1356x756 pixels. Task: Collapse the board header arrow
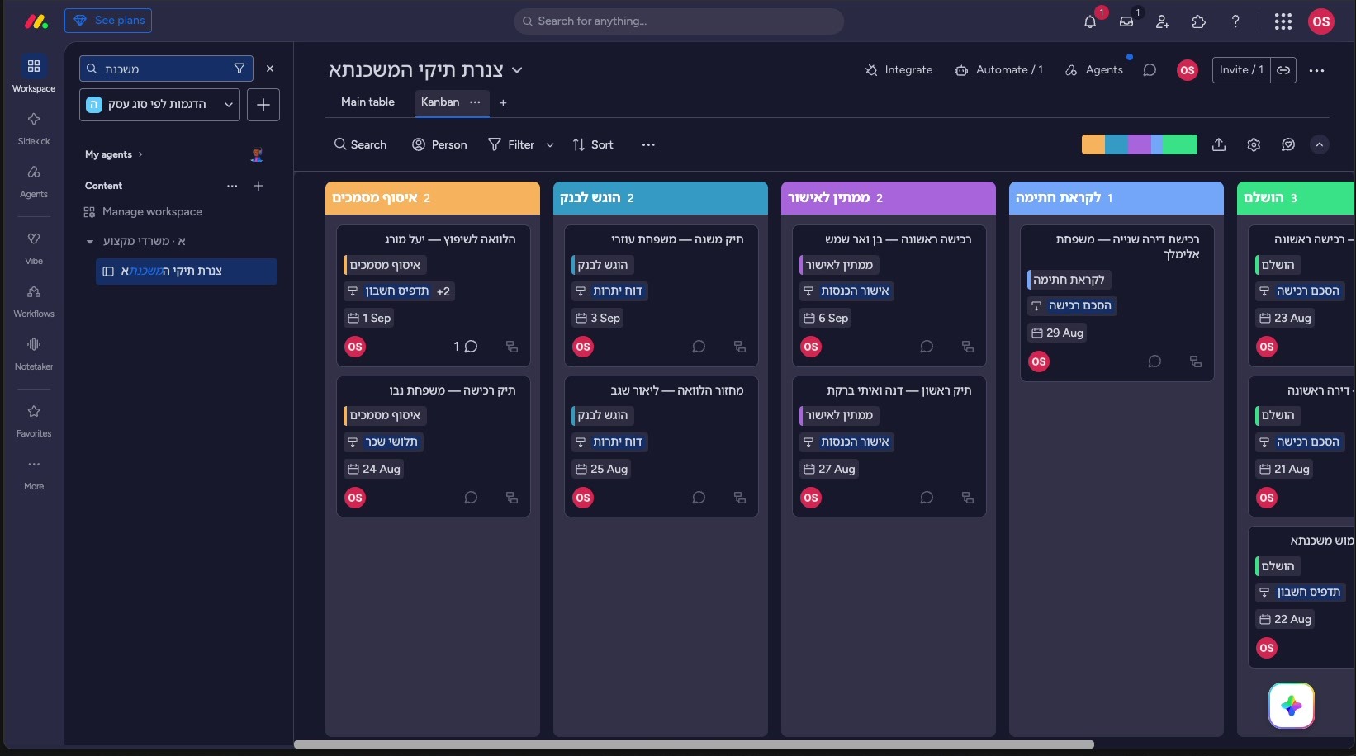point(1320,144)
